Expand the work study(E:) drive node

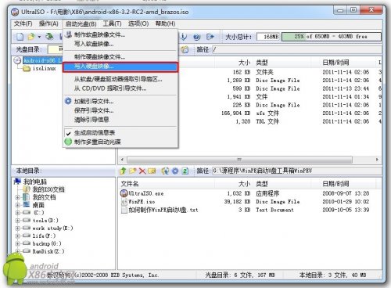coord(17,229)
